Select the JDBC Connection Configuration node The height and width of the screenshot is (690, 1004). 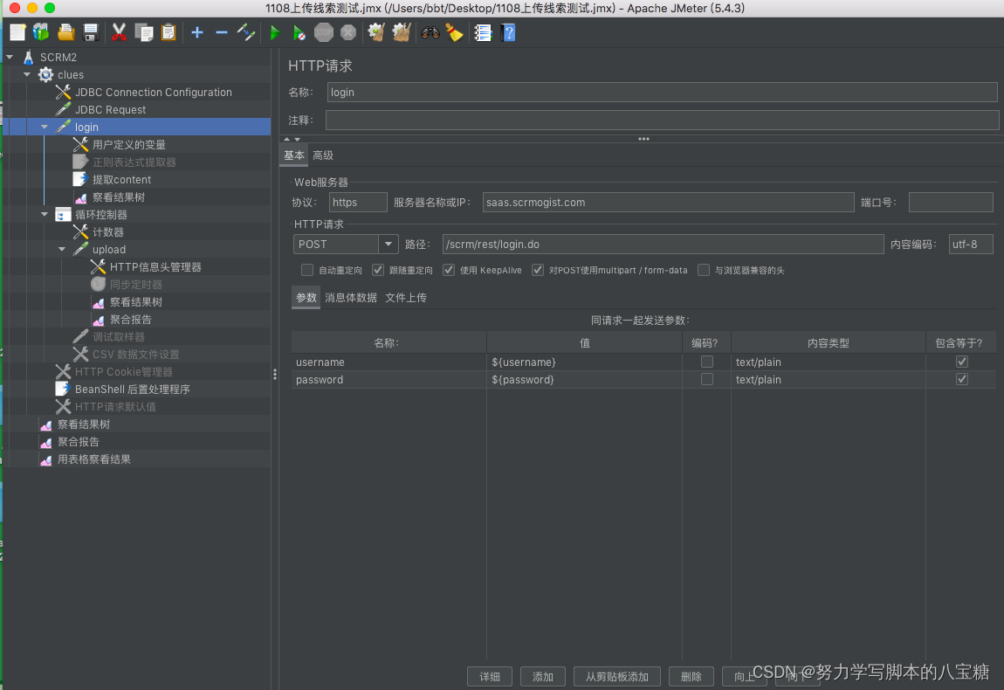153,93
